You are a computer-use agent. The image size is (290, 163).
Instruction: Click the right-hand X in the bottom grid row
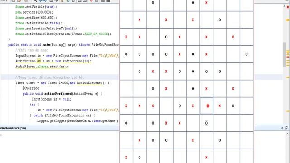click(207, 158)
